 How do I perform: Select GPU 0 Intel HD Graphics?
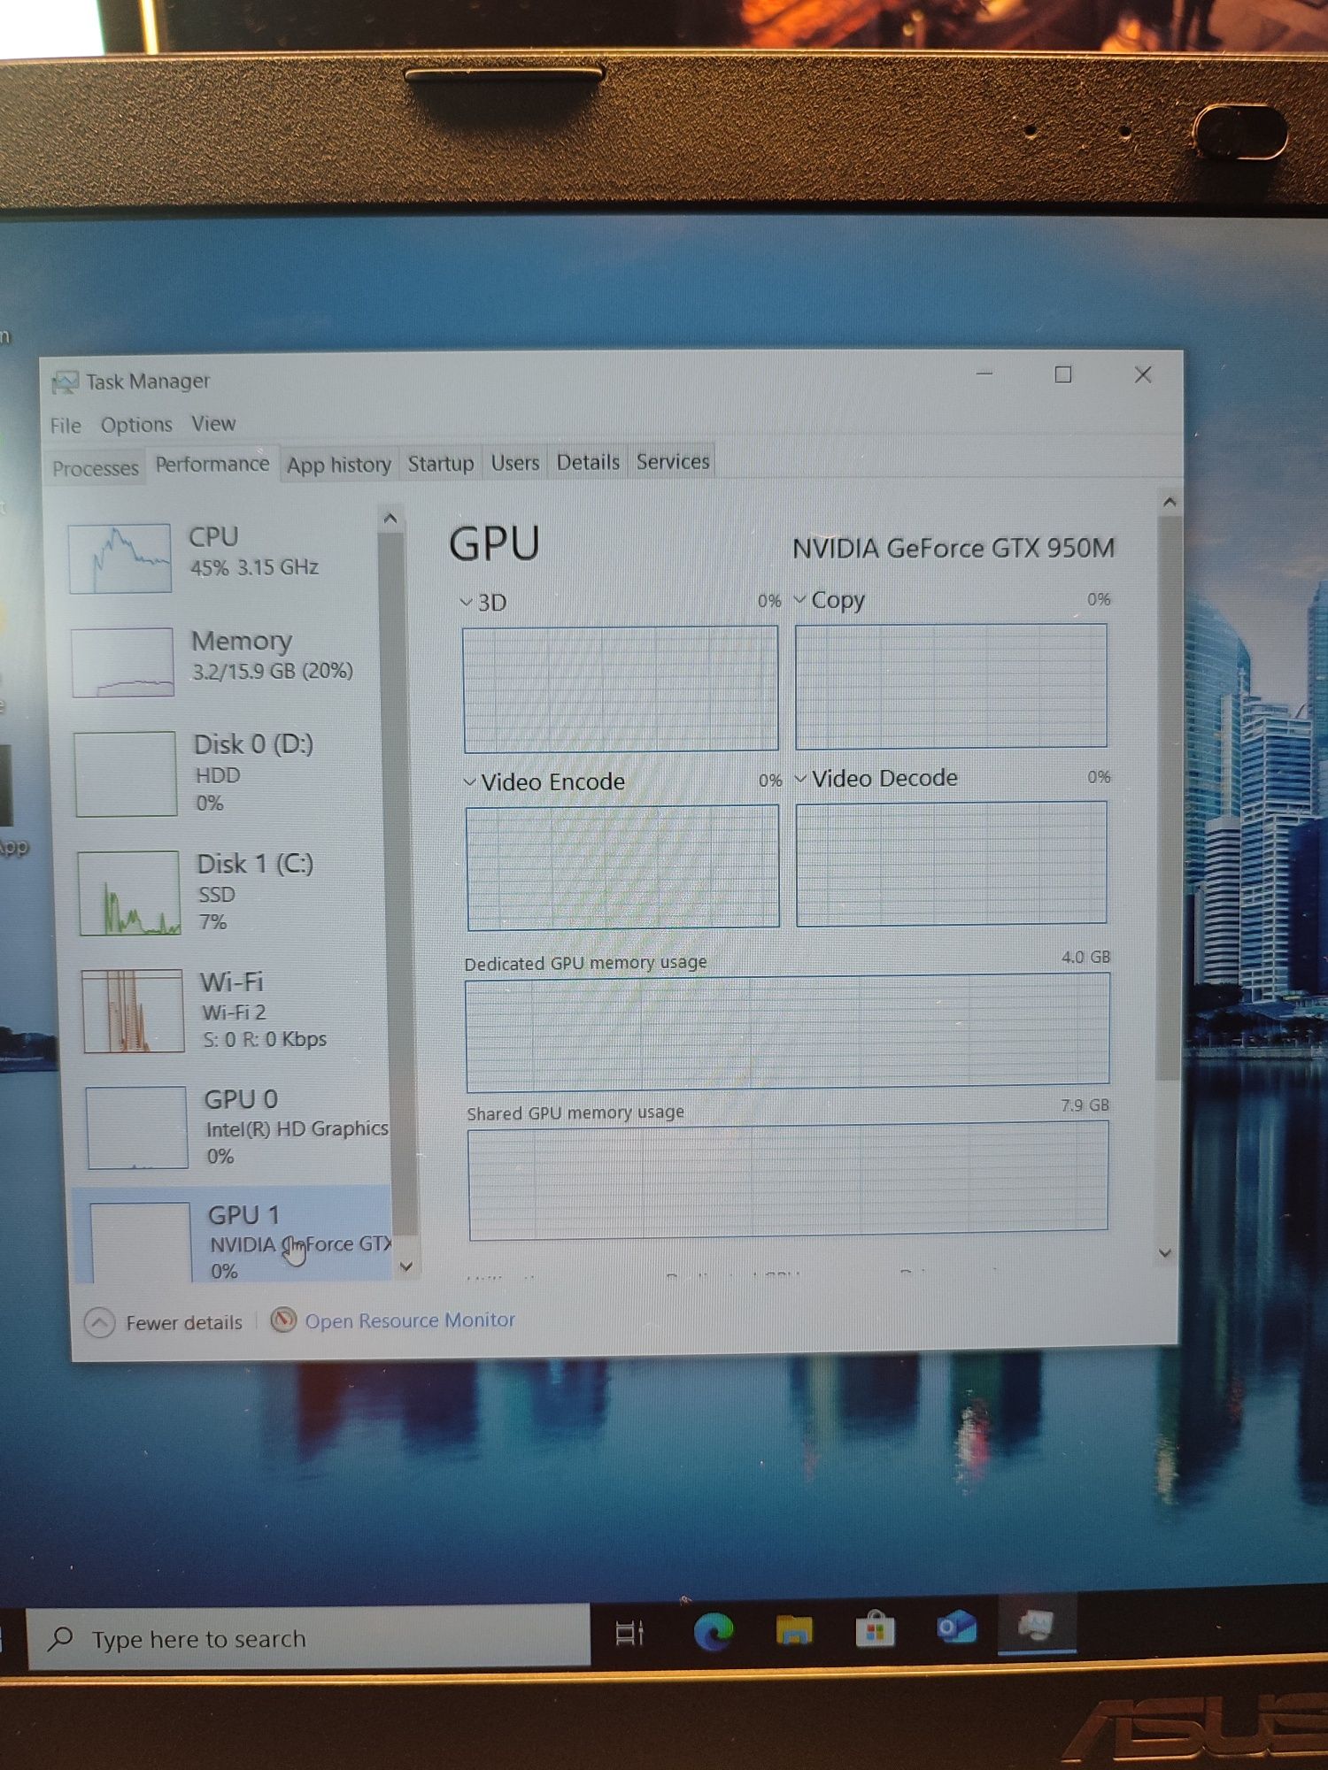(237, 1127)
